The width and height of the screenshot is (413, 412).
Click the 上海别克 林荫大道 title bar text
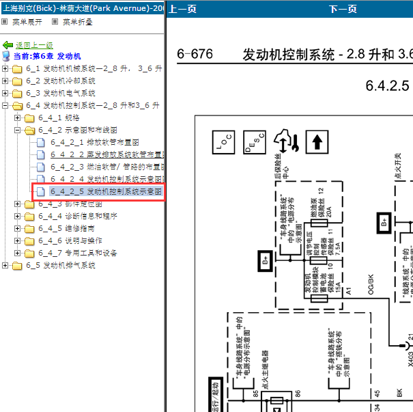tap(83, 8)
